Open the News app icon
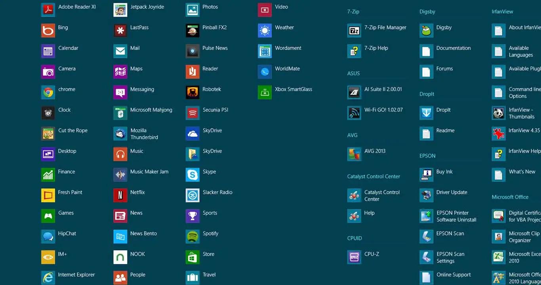Image resolution: width=541 pixels, height=285 pixels. tap(120, 216)
